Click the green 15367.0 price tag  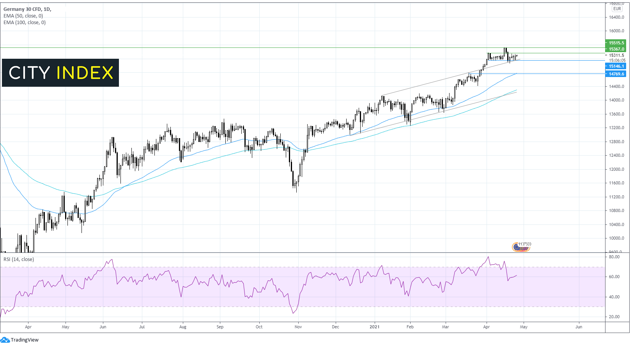click(x=616, y=49)
